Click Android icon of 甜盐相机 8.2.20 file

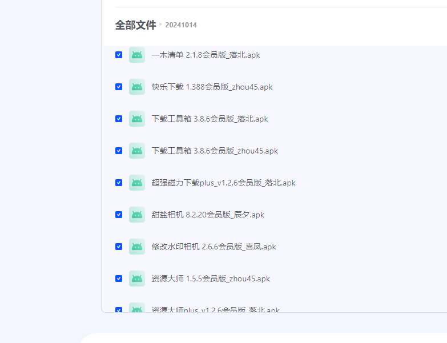point(137,214)
